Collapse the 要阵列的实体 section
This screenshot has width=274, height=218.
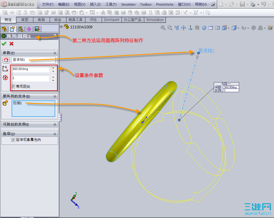coord(55,96)
